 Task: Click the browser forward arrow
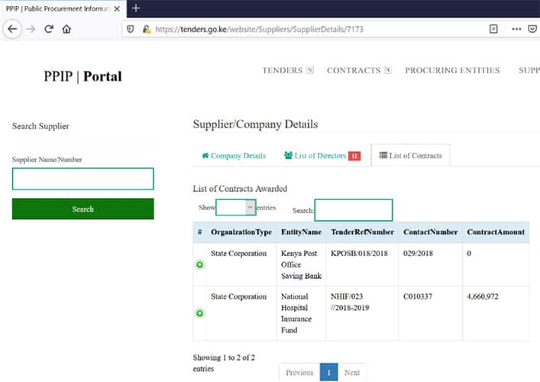(31, 29)
